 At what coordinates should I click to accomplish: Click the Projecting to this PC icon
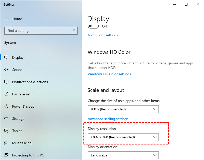point(6,155)
